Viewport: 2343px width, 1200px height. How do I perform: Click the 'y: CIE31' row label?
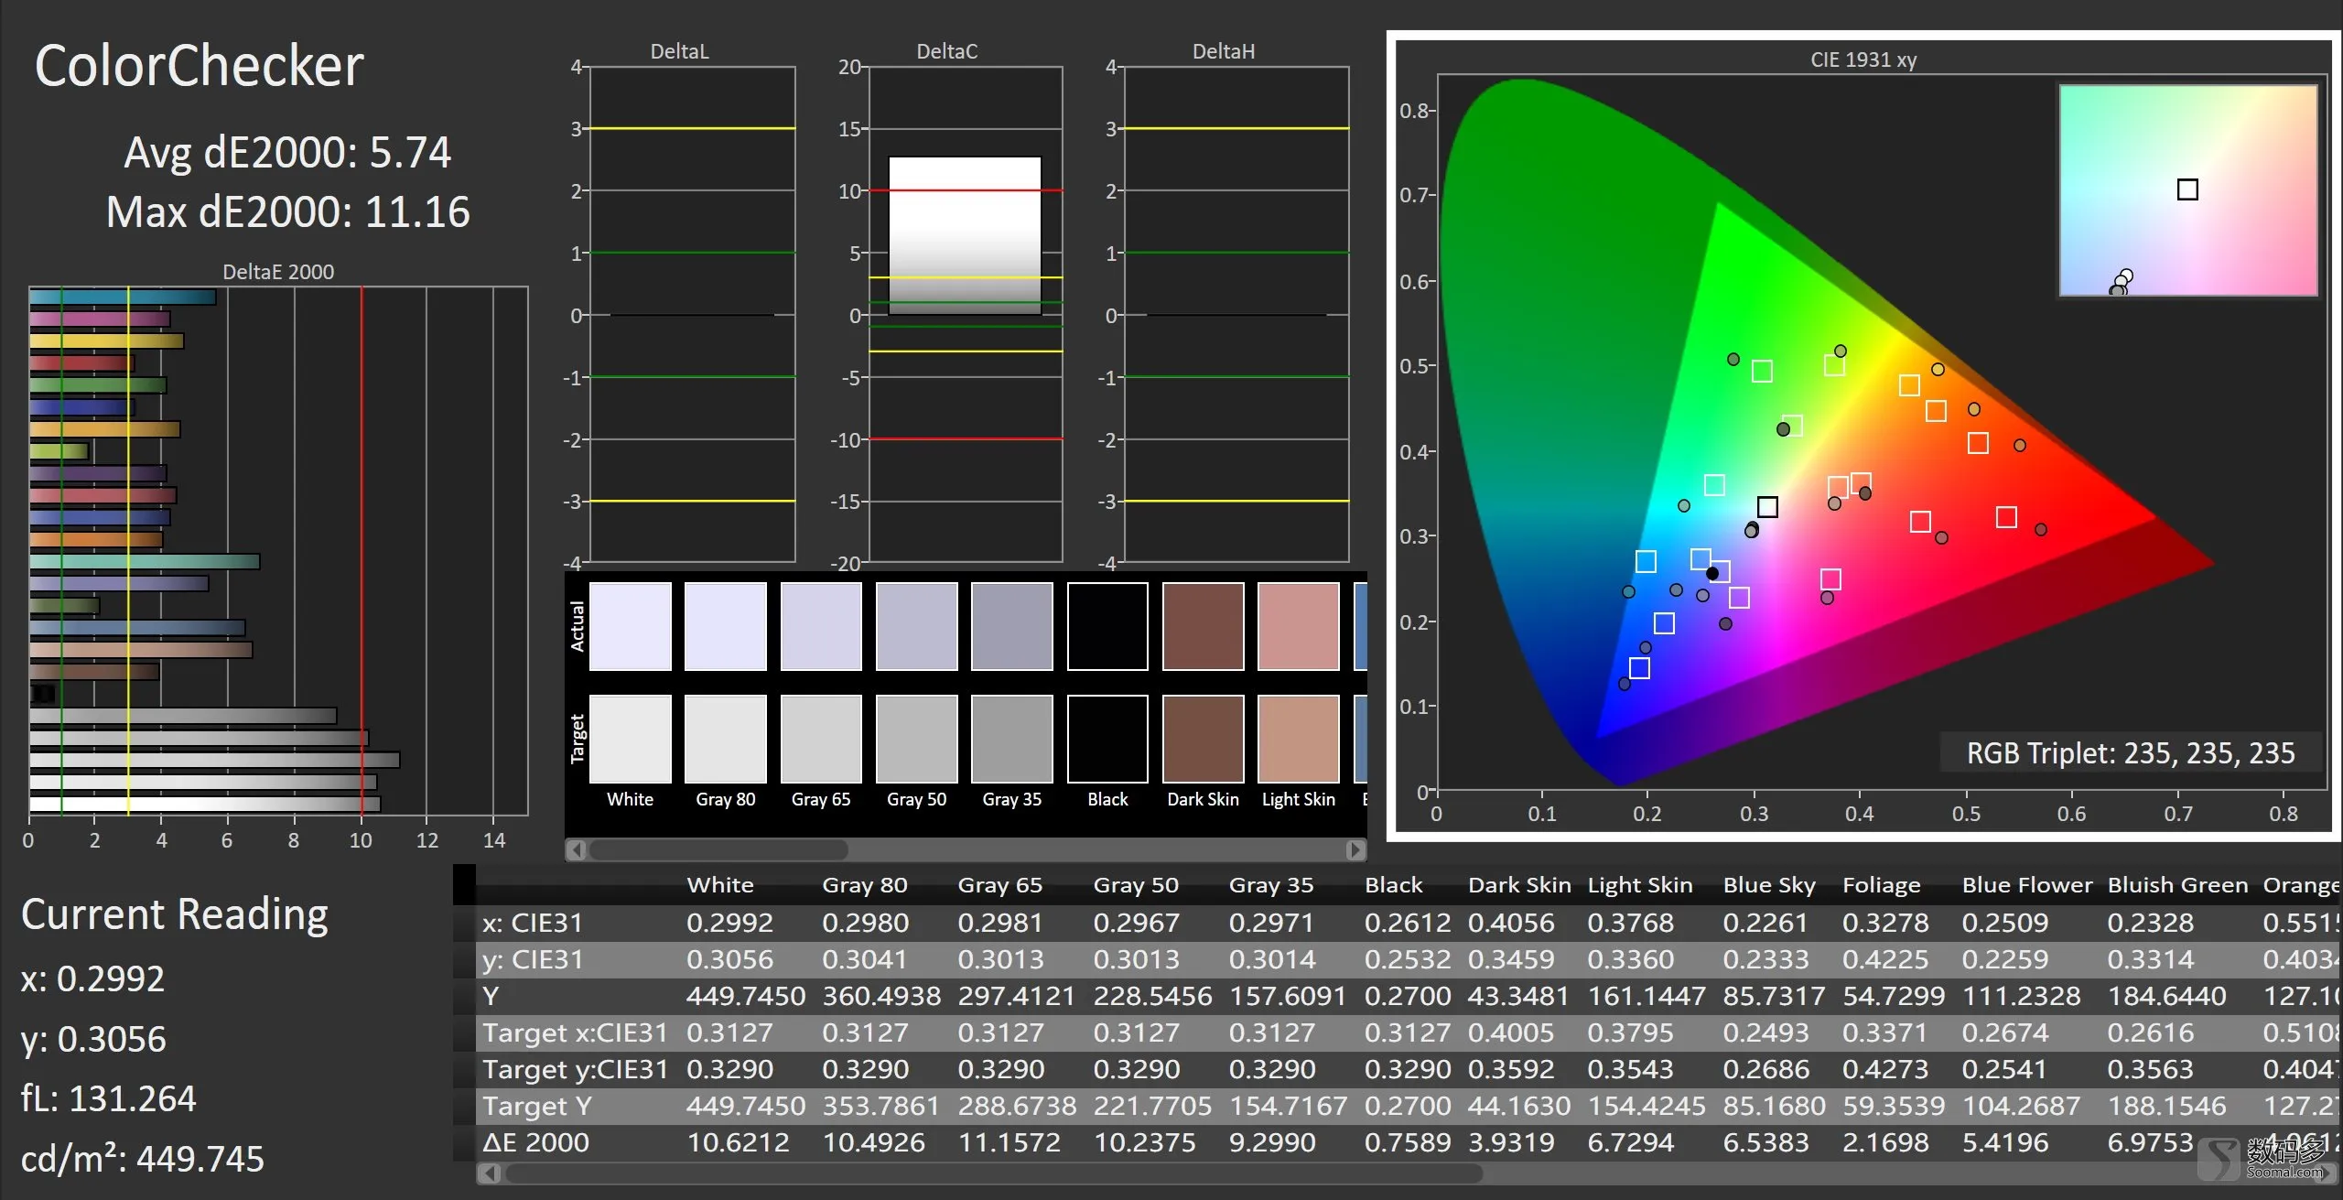pos(533,958)
